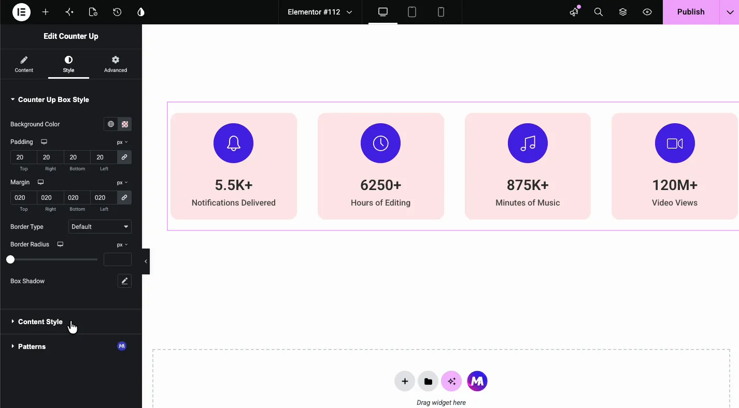Click the Patterns section M badge
Viewport: 739px width, 408px height.
(122, 346)
